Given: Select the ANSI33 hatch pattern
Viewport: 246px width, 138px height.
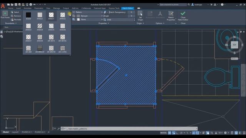Looking at the screenshot, I should pyautogui.click(x=28, y=26).
